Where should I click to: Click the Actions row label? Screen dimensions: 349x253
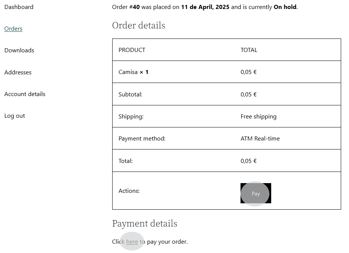[129, 191]
